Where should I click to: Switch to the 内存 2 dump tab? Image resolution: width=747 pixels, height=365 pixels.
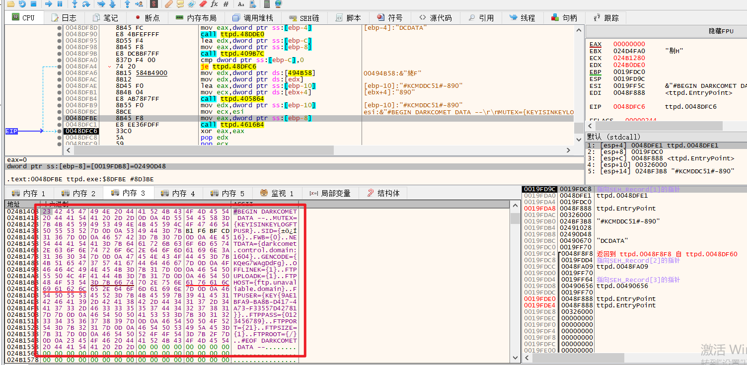tap(78, 193)
